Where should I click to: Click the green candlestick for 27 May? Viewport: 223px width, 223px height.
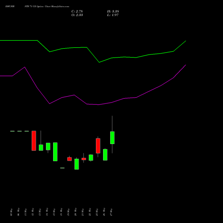112,138
